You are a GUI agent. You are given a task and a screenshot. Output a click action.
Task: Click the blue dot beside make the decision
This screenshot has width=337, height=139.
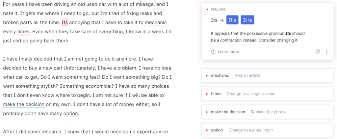207,112
